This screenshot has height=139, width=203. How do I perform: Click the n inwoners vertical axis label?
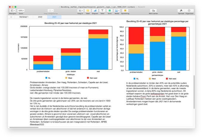(x=19, y=48)
